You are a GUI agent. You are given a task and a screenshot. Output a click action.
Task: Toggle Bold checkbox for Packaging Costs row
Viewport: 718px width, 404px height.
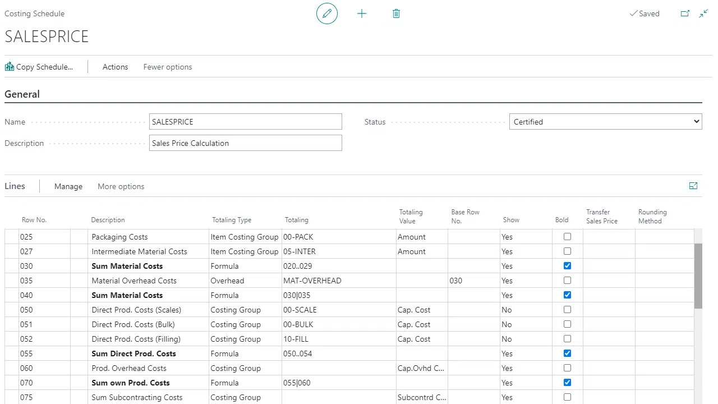567,237
